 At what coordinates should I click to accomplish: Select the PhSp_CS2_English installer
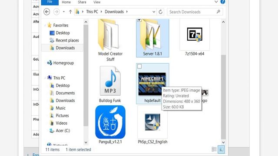(152, 125)
